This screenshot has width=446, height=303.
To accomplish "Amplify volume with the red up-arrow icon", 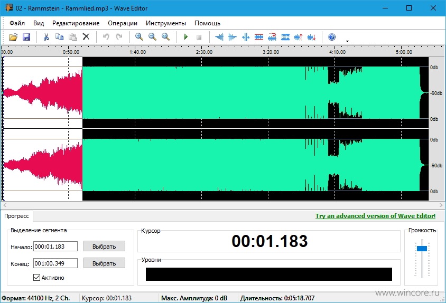I will tap(299, 37).
